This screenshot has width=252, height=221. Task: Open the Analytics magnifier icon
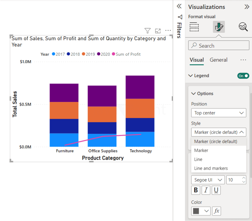pyautogui.click(x=243, y=27)
